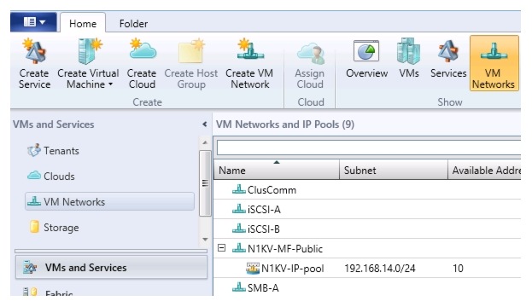Select the iSCSI-A network row
This screenshot has width=532, height=307.
click(x=367, y=210)
